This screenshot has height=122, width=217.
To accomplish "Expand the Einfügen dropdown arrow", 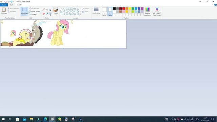I will (4, 15).
